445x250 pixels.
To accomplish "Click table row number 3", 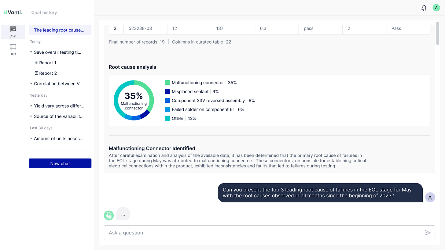I will tap(115, 28).
